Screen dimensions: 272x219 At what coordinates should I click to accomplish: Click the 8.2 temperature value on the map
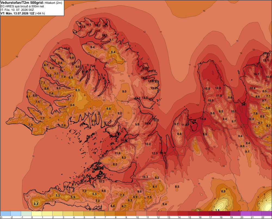tap(157, 178)
